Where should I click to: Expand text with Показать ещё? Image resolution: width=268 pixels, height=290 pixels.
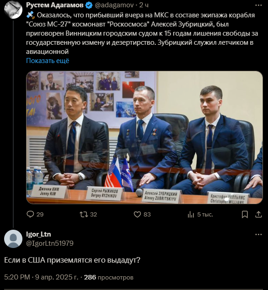pos(48,61)
